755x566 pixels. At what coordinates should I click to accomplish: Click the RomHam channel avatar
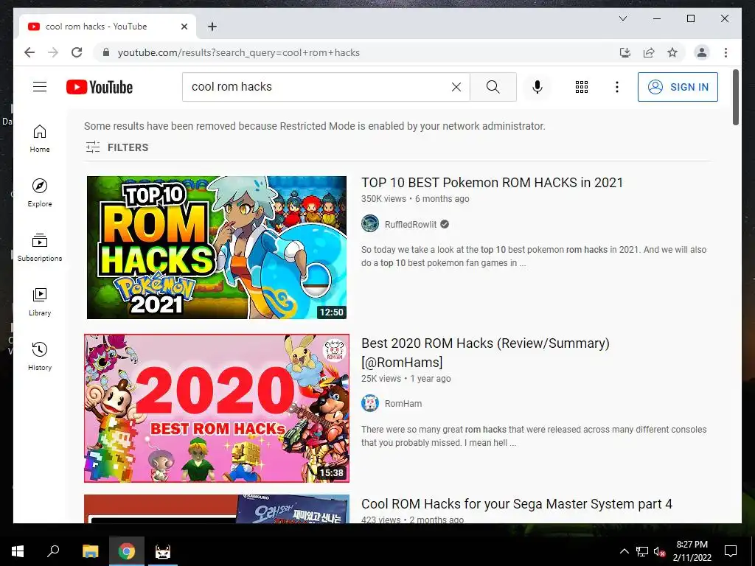tap(370, 403)
